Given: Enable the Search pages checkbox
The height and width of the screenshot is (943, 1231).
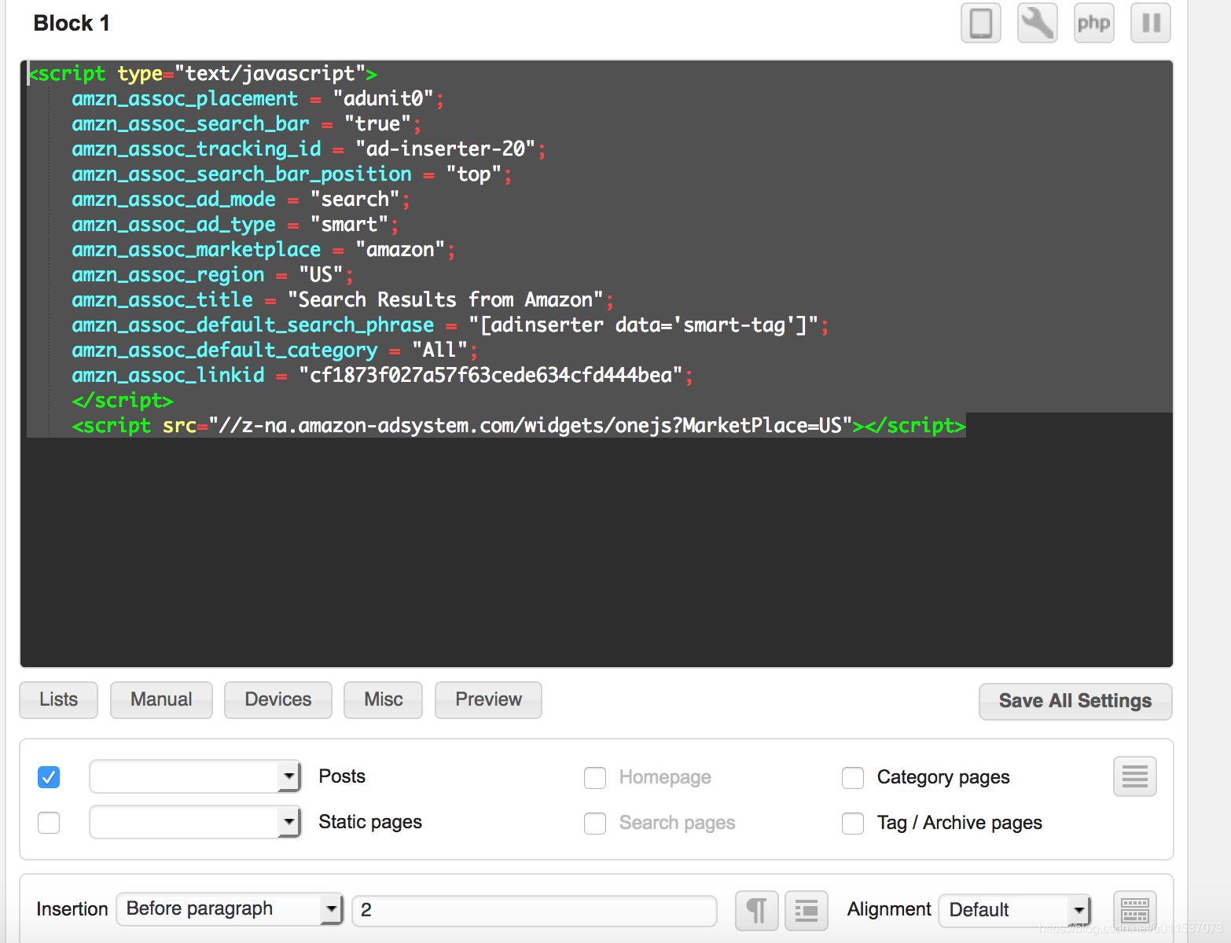Looking at the screenshot, I should (595, 824).
